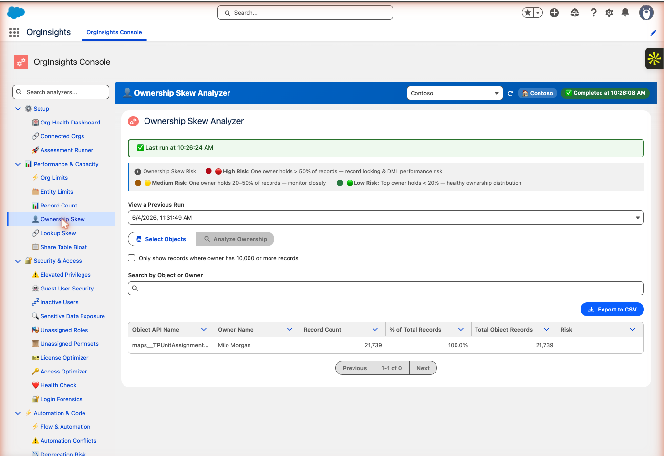Viewport: 664px width, 456px height.
Task: Open Org Health Dashboard in the sidebar
Action: (x=70, y=123)
